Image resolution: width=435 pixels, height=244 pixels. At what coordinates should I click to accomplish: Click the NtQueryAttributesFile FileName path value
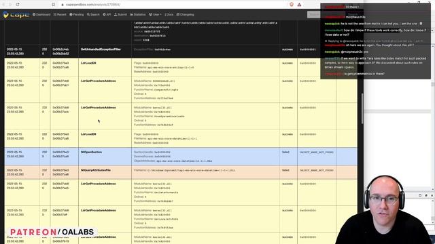point(191,170)
